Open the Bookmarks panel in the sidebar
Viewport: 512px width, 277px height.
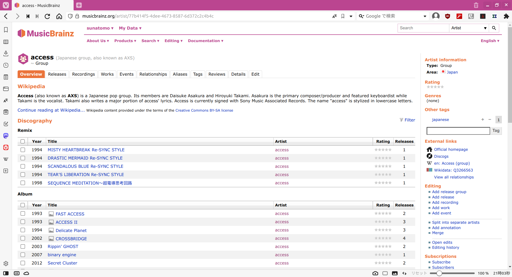[6, 30]
